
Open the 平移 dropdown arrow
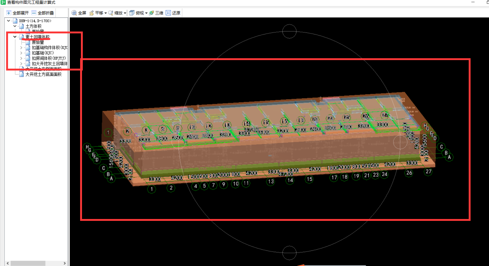tap(105, 13)
